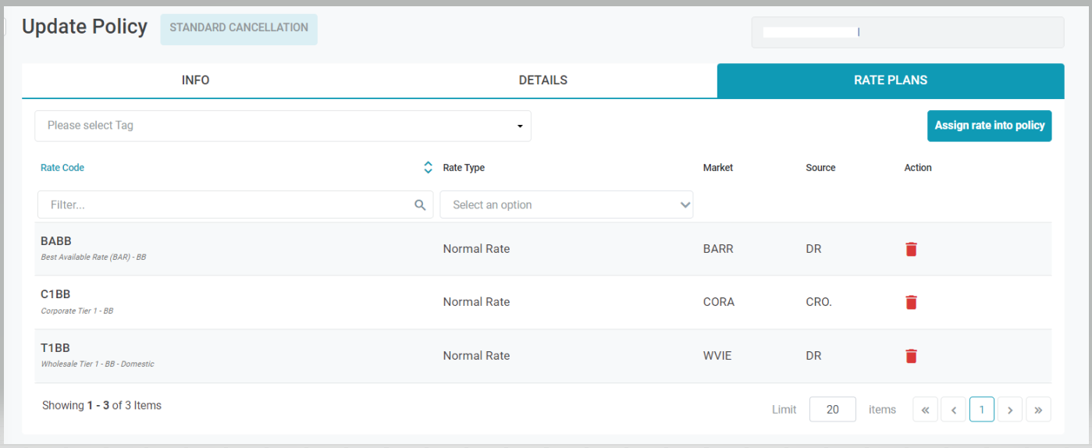Viewport: 1092px width, 448px height.
Task: Select the RATE PLANS tab
Action: [890, 80]
